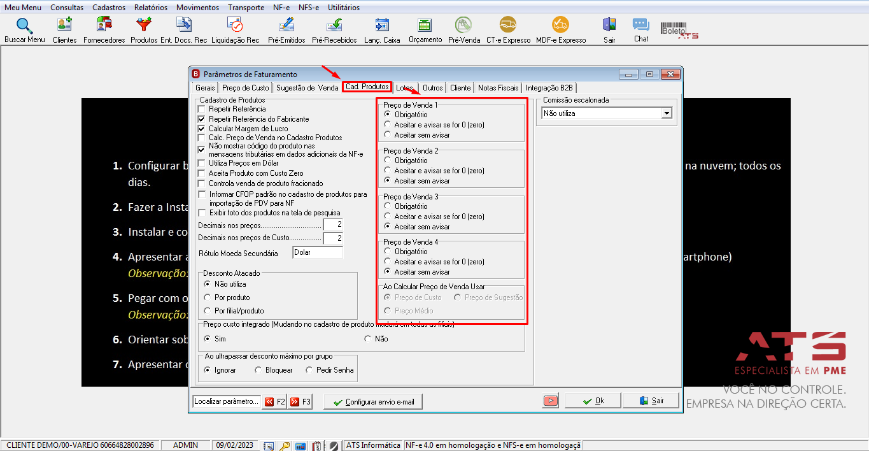Expand the Comissão escalonada dropdown

point(667,113)
